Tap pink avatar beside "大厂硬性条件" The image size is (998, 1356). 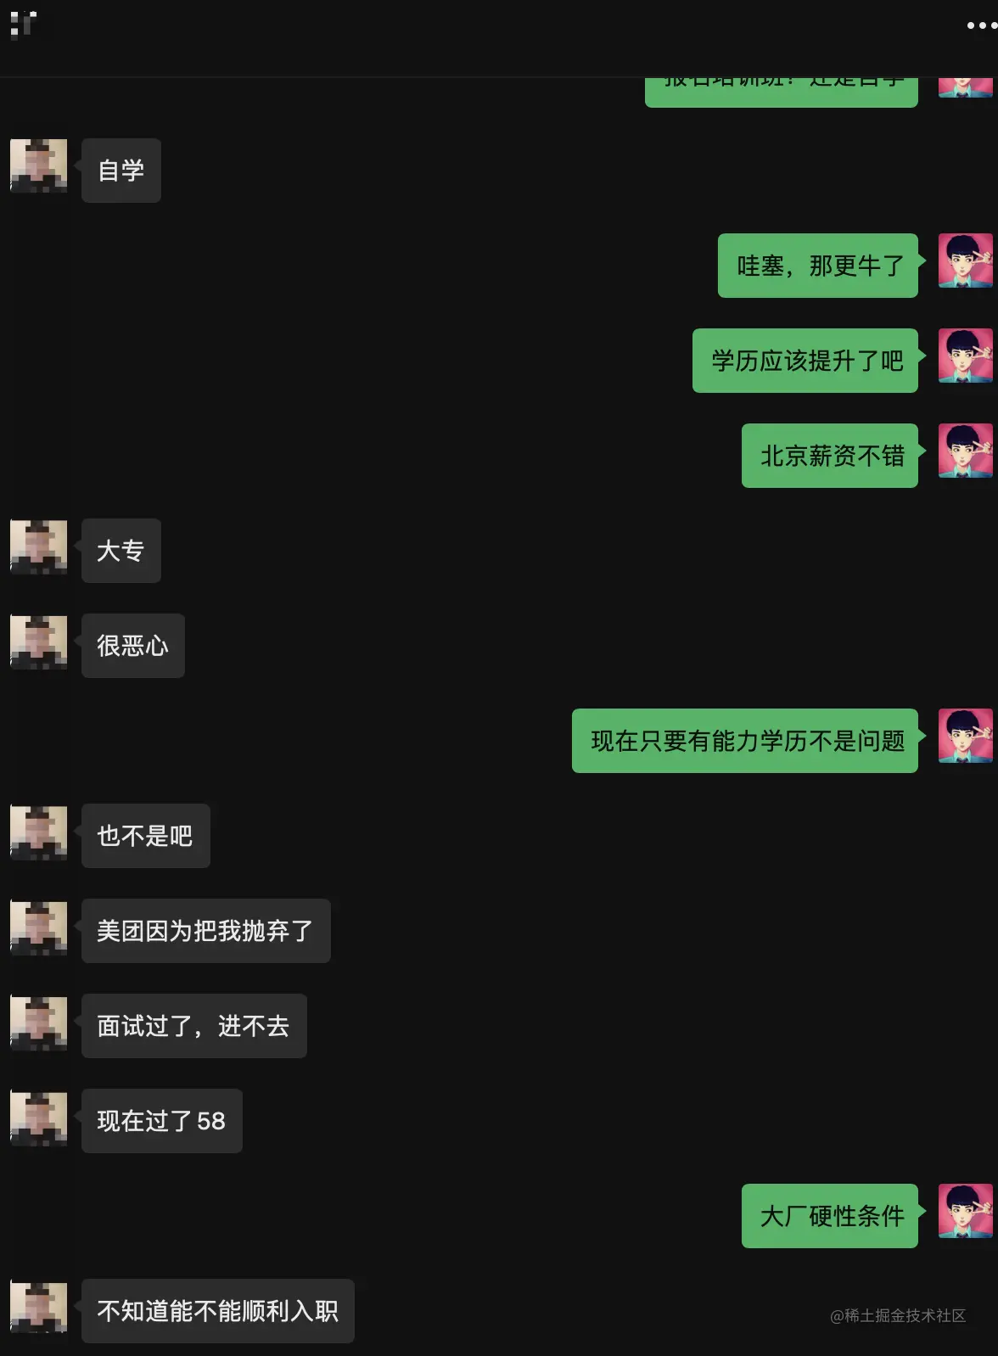[x=966, y=1211]
